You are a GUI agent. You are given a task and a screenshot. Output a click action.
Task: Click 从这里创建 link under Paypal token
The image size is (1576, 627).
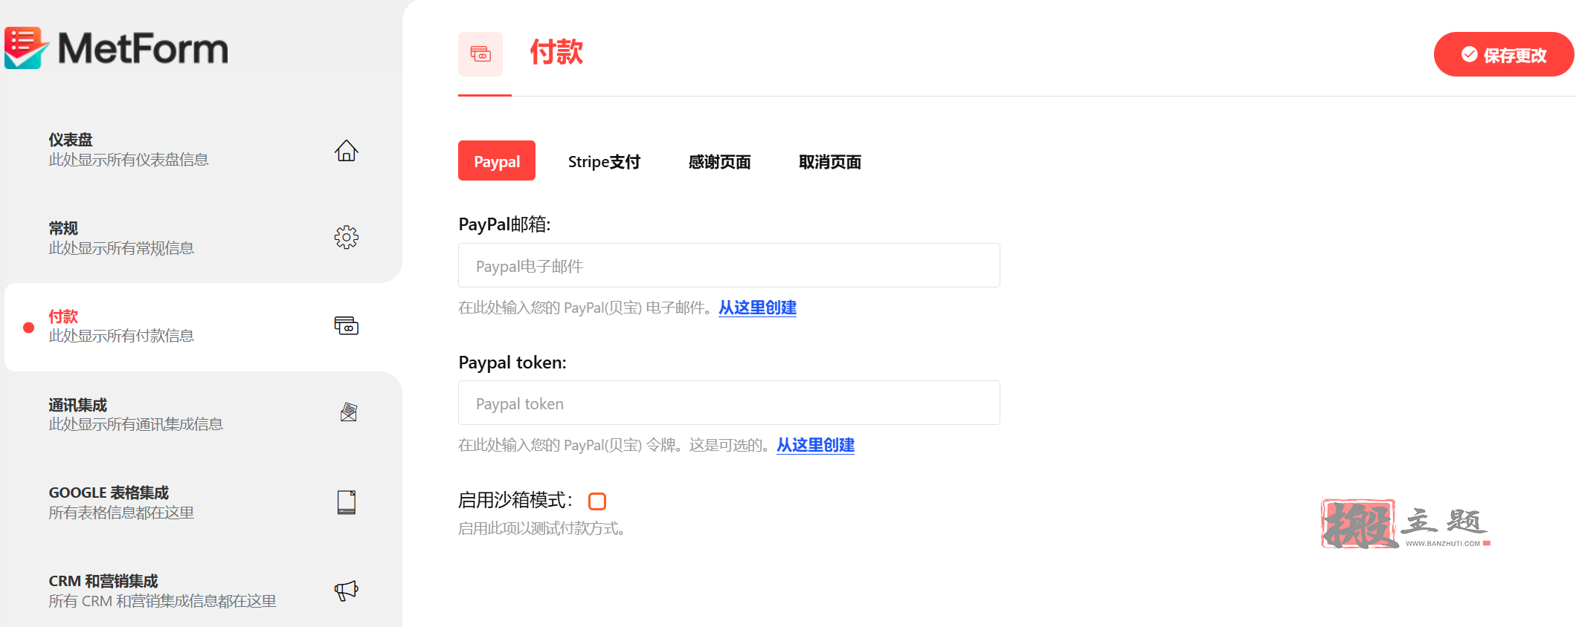pos(815,445)
